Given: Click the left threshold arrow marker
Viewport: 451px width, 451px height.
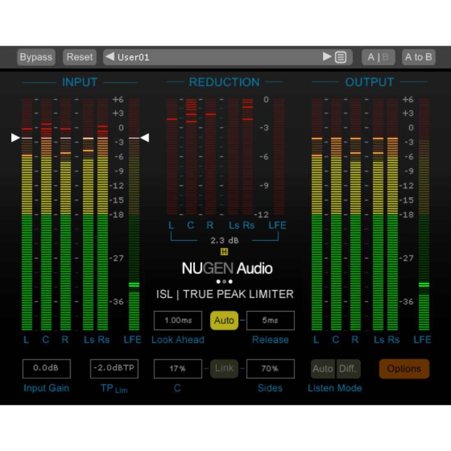Looking at the screenshot, I should 15,138.
